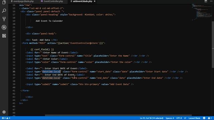Click "Task: Add Data" heading text
The height and width of the screenshot is (120, 214).
(x=41, y=40)
